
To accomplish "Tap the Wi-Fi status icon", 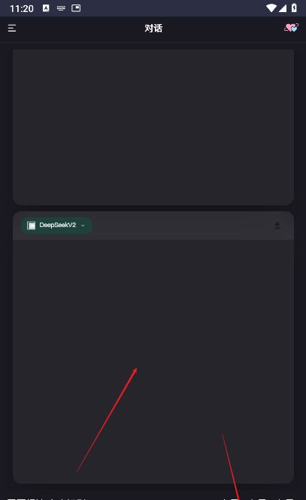I will 271,8.
